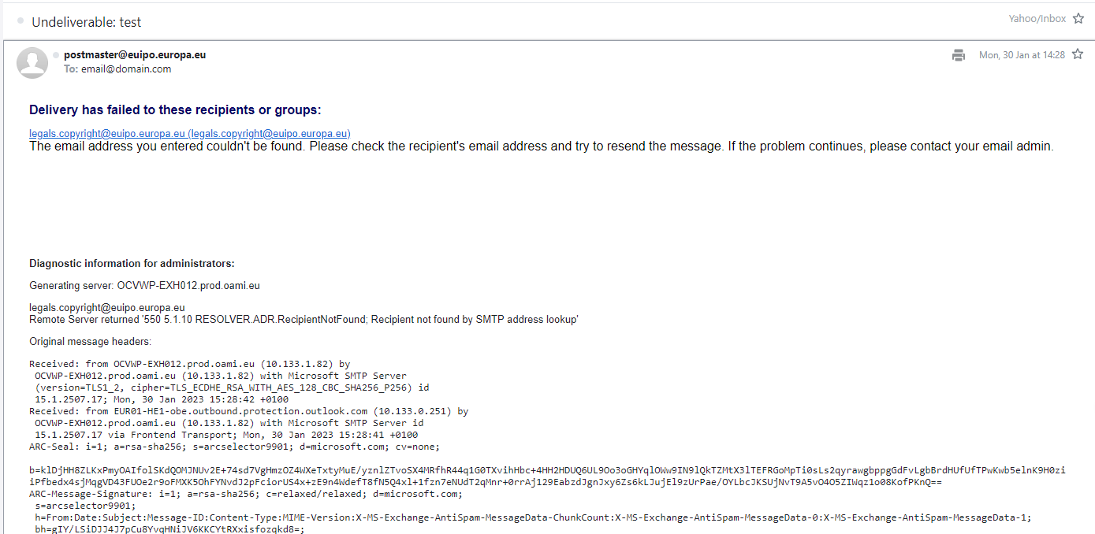This screenshot has width=1095, height=534.
Task: Toggle the unread dot beside the subject
Action: 20,21
